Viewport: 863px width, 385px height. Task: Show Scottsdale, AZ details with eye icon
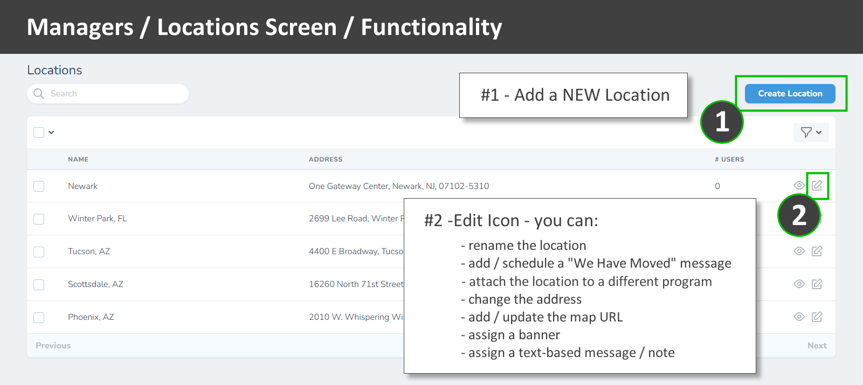(799, 284)
